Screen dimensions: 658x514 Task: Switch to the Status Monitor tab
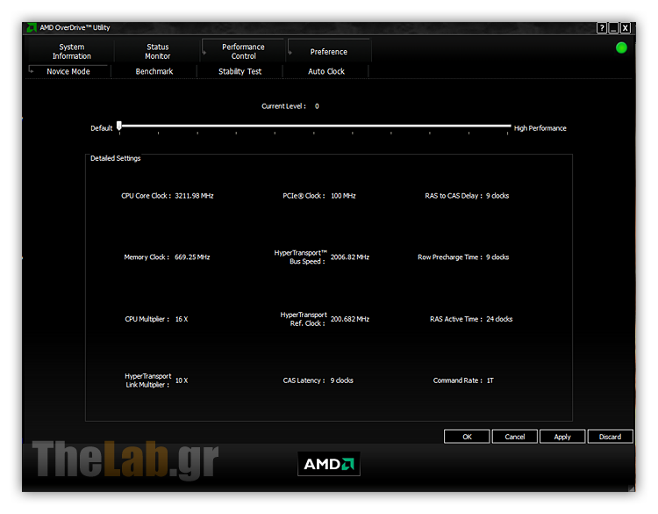[157, 51]
